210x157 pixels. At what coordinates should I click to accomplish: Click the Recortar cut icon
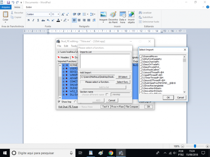(x=12, y=13)
